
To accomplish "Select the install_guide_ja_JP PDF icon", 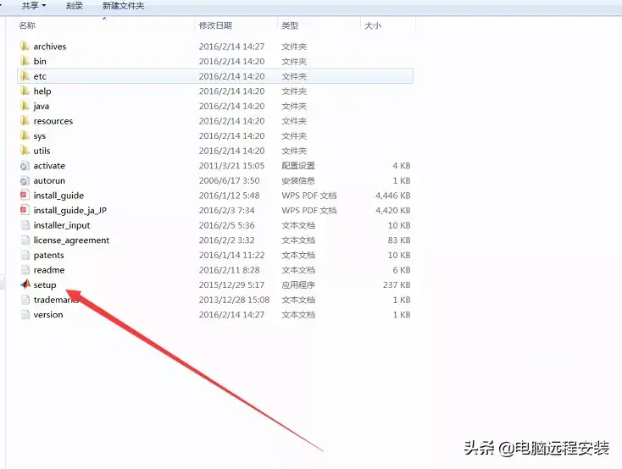I will (25, 211).
